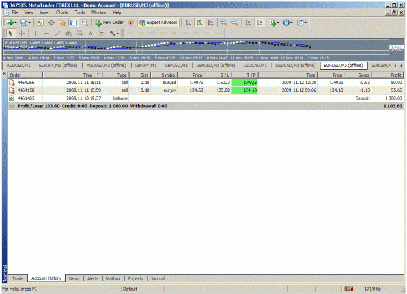Switch to the GBPUSD,M1 chart tab
This screenshot has height=294, width=407.
[176, 65]
